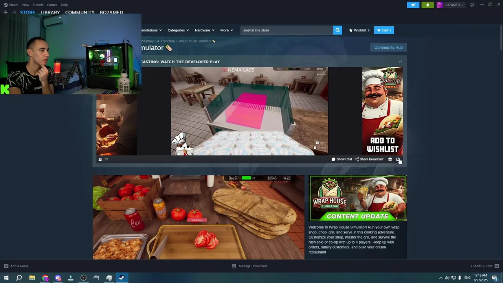Open the Games menu
Viewport: 503px width, 283px height.
click(52, 5)
